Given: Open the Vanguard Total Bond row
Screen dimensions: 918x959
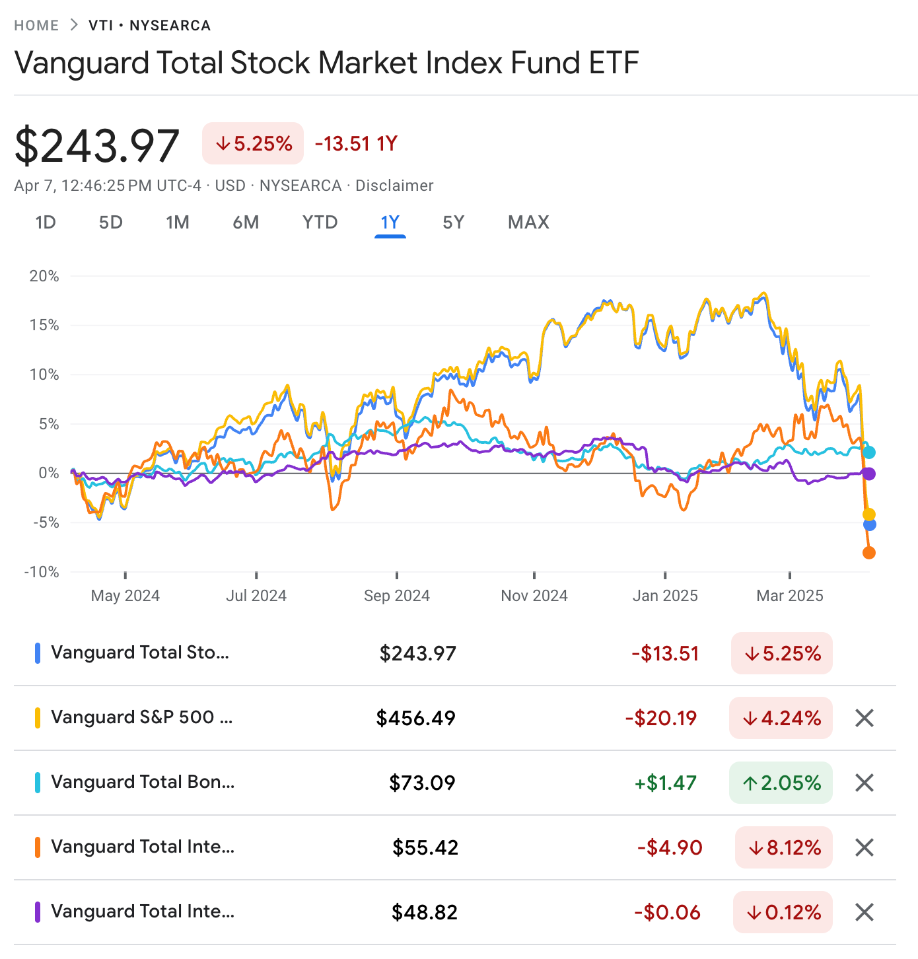Looking at the screenshot, I should (x=143, y=783).
